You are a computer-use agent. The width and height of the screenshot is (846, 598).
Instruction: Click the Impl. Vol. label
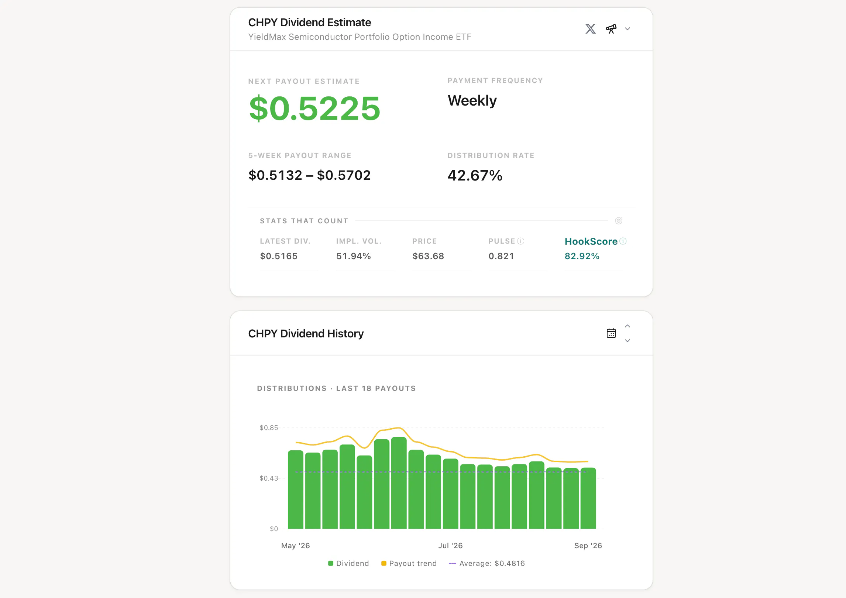point(359,241)
